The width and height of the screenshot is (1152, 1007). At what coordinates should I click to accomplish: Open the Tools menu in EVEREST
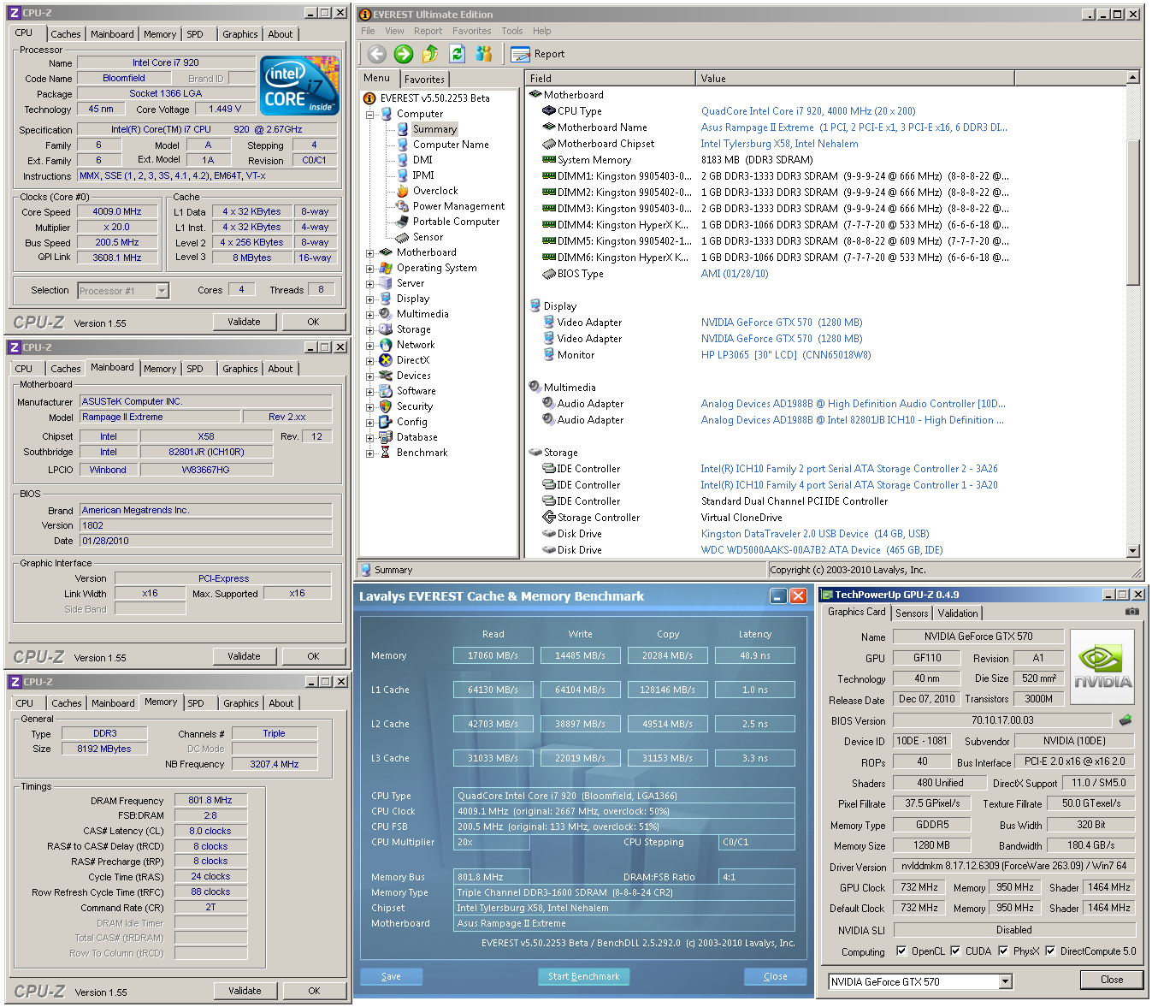click(512, 31)
